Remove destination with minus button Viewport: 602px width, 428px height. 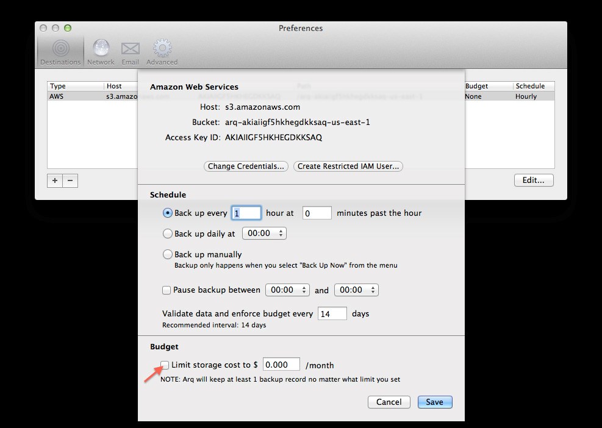point(70,180)
